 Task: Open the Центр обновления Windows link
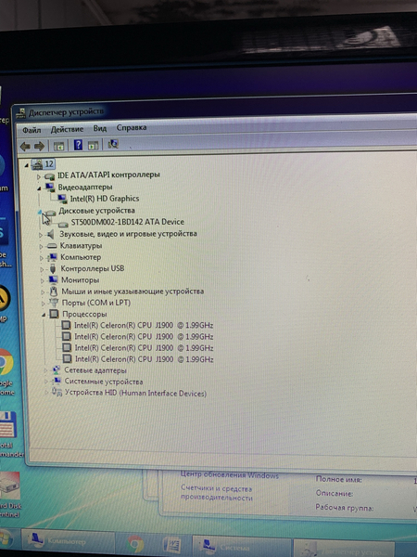click(230, 474)
